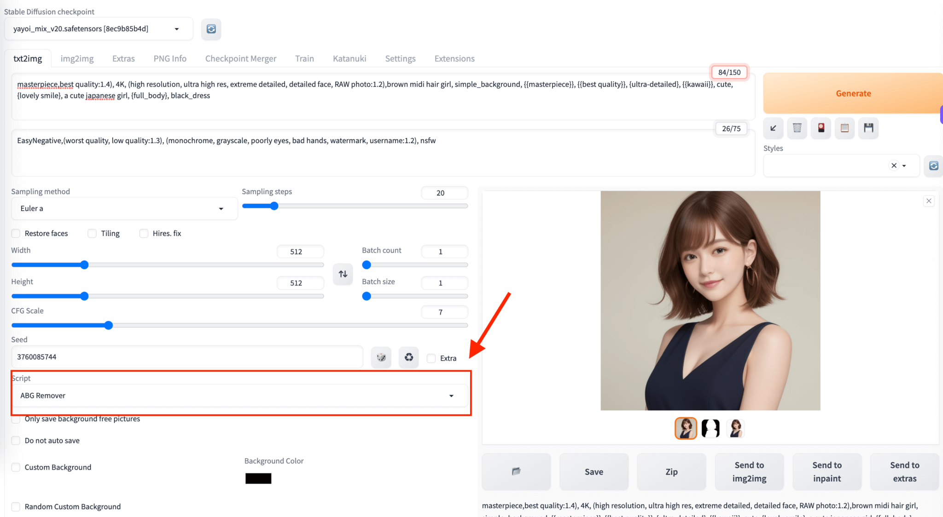
Task: Enable the Restore faces checkbox
Action: (x=16, y=233)
